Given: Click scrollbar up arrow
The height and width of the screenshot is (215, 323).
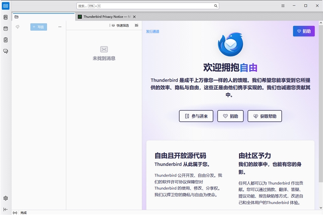Looking at the screenshot, I should (321, 23).
